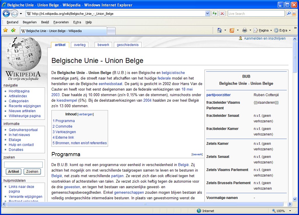
Task: Click the browser Back arrow button
Action: pos(6,13)
